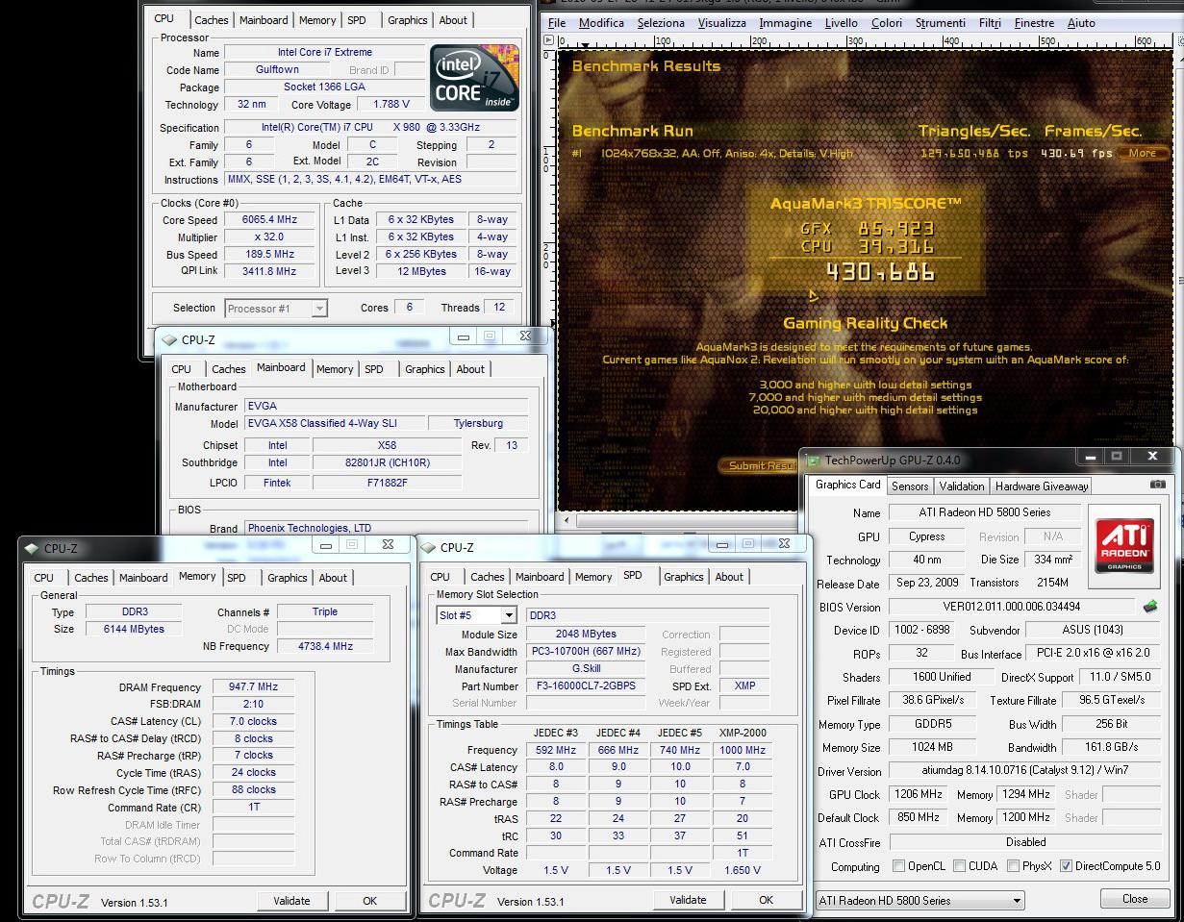Screen dimensions: 1184x922
Task: Click the DRAM Frequency value 947.7 MHz
Action: (253, 687)
